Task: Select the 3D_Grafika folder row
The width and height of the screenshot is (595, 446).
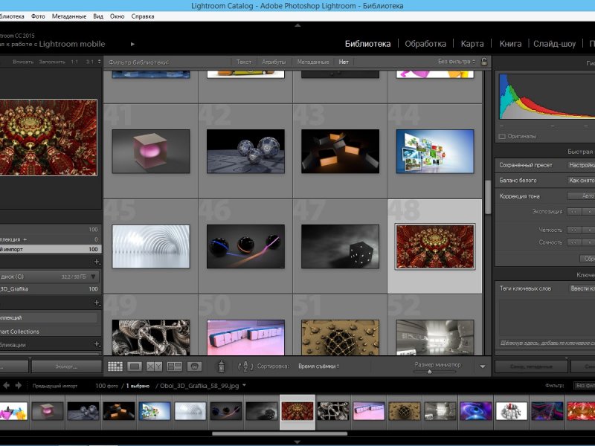Action: tap(50, 289)
